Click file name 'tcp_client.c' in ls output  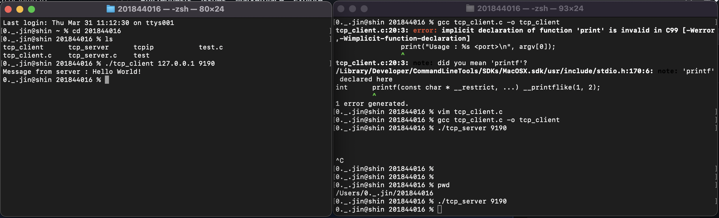(x=27, y=55)
